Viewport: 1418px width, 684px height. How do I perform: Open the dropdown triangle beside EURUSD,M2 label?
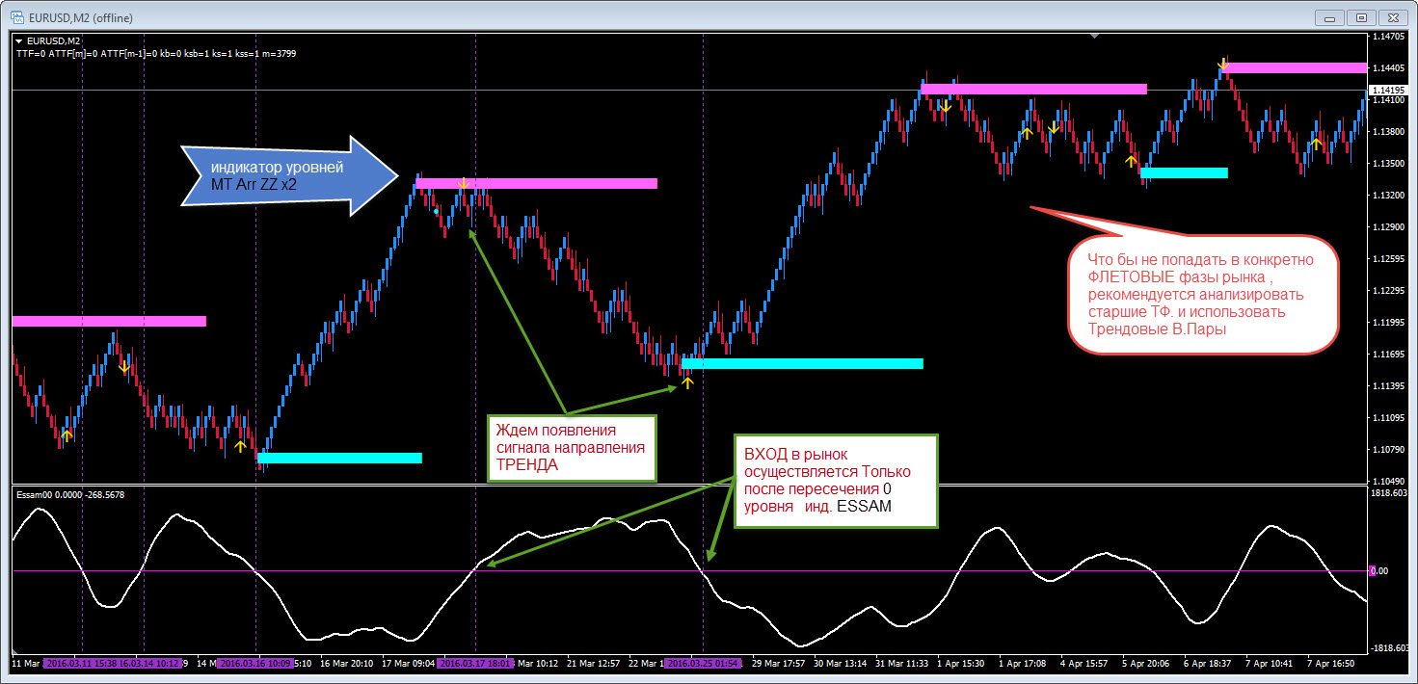click(18, 40)
